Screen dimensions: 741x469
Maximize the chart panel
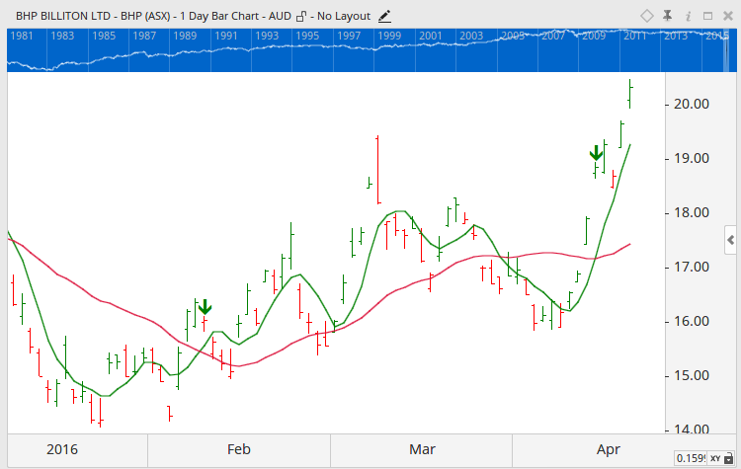tap(707, 17)
